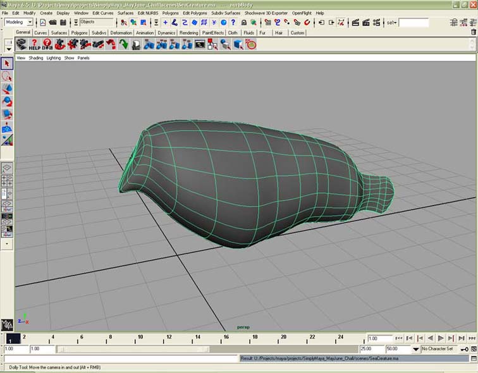Viewport: 478px width, 373px height.
Task: Toggle the curves selection mask
Action: (x=185, y=23)
